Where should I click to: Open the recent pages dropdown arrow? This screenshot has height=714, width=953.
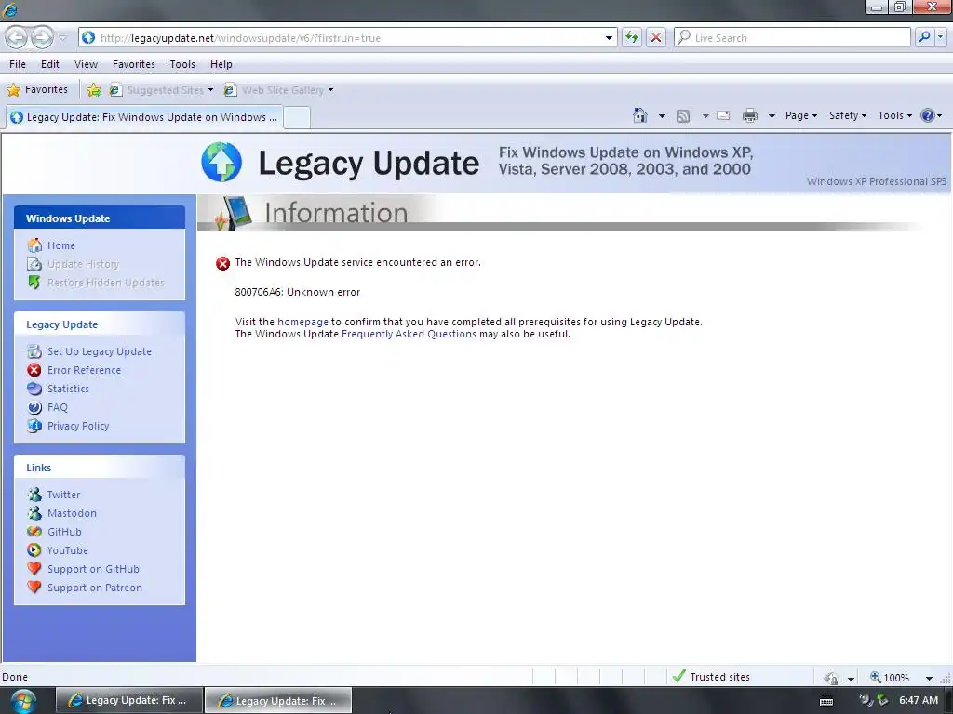pos(62,38)
